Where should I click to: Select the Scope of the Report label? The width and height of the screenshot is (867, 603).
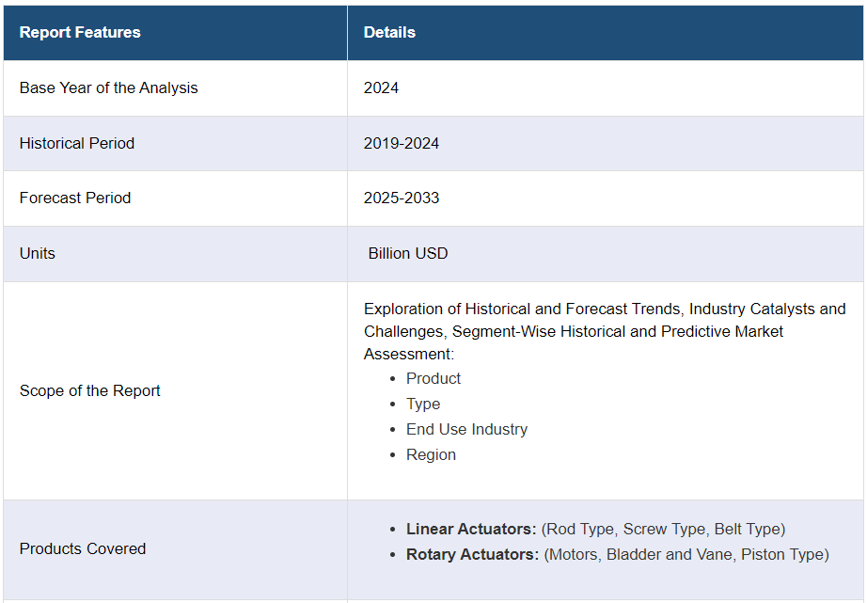pyautogui.click(x=90, y=390)
